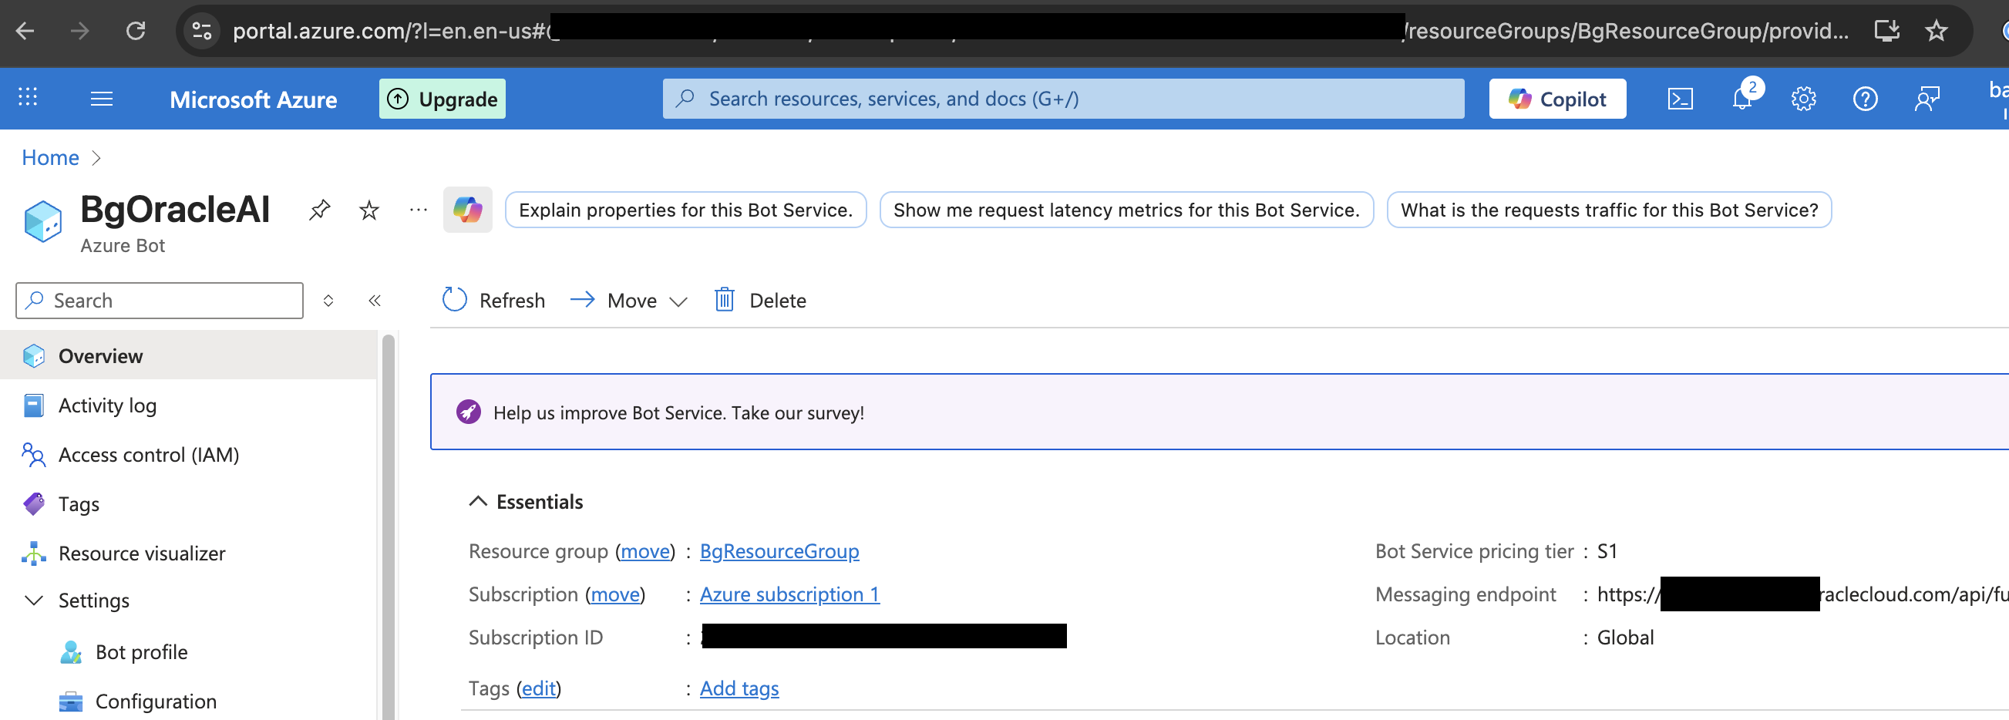
Task: Collapse the left resource sidebar
Action: pyautogui.click(x=375, y=301)
